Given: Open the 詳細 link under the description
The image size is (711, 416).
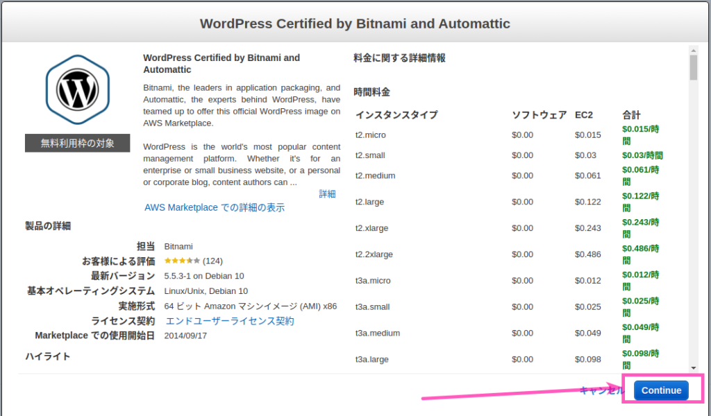Looking at the screenshot, I should click(x=327, y=194).
